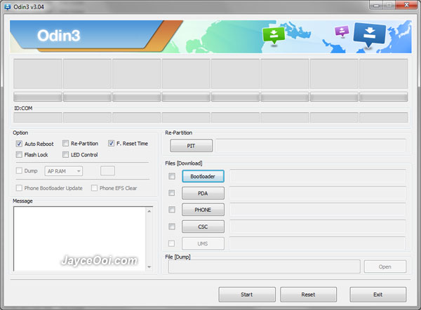The image size is (421, 310).
Task: Uncheck the Auto Reboot checkbox
Action: point(19,144)
